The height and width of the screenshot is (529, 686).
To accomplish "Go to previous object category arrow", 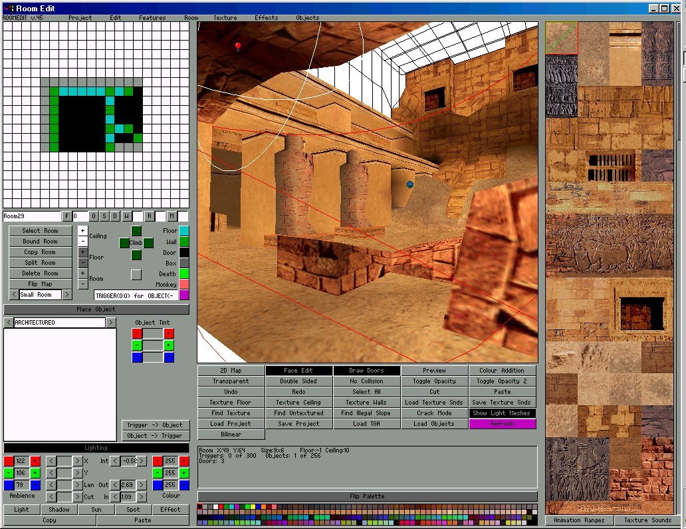I will (9, 322).
